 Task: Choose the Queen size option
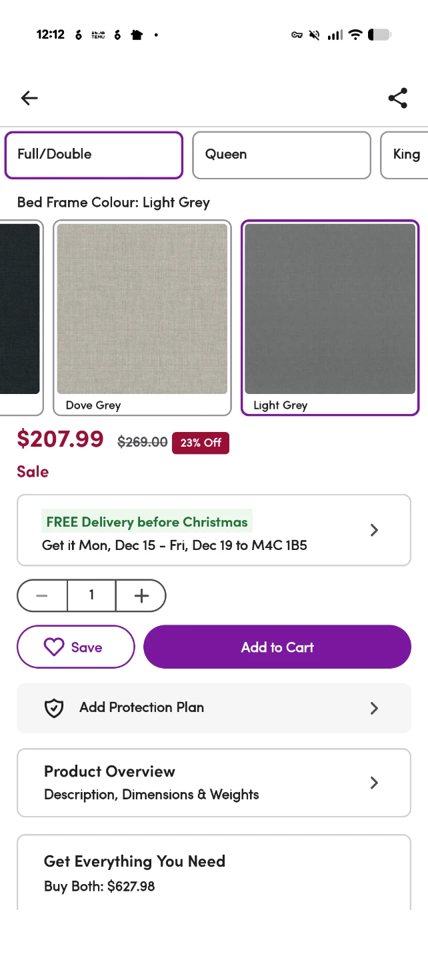(x=281, y=155)
